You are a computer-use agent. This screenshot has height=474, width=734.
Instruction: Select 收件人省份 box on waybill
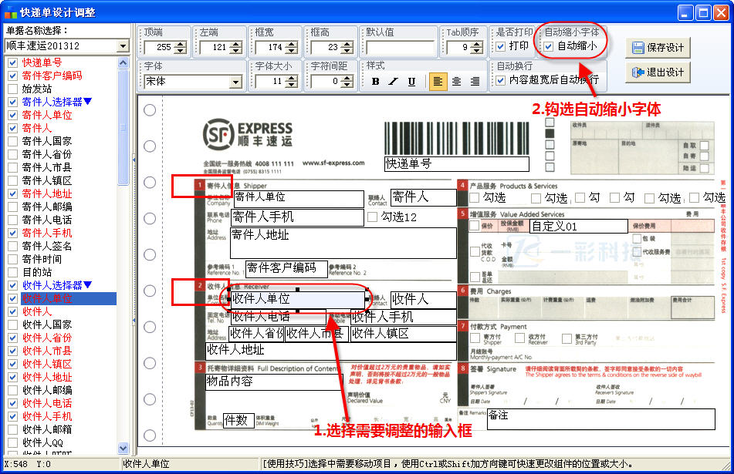pyautogui.click(x=256, y=334)
